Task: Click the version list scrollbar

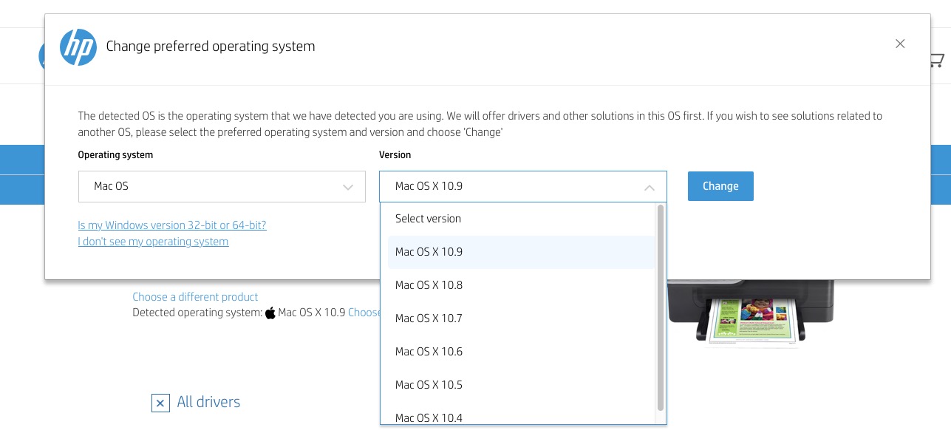Action: [660, 307]
